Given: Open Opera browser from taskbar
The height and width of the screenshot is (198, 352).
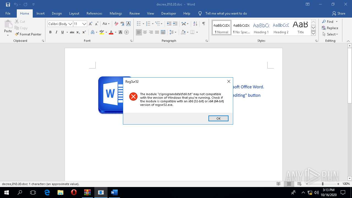Looking at the screenshot, I should (74, 193).
